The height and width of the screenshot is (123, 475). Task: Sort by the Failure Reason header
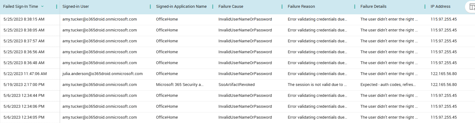pos(301,7)
